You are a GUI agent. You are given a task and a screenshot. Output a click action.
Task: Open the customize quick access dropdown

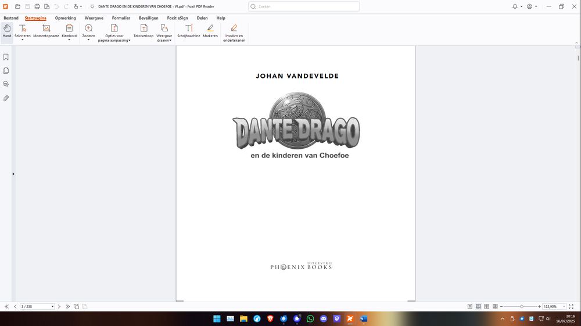pos(92,6)
